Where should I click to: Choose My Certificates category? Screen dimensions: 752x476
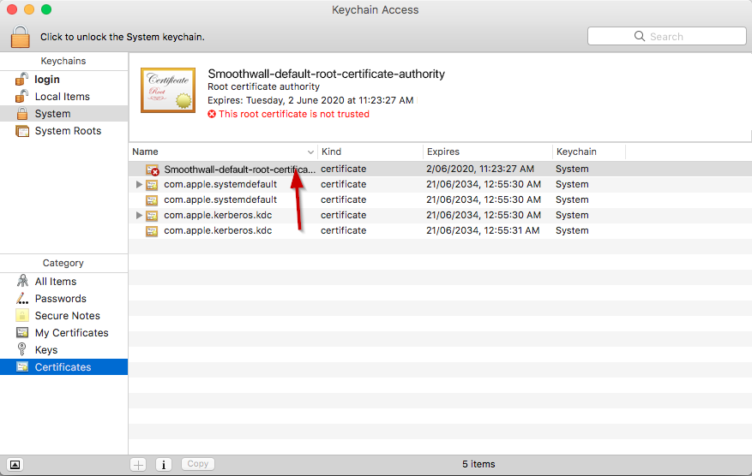click(71, 333)
